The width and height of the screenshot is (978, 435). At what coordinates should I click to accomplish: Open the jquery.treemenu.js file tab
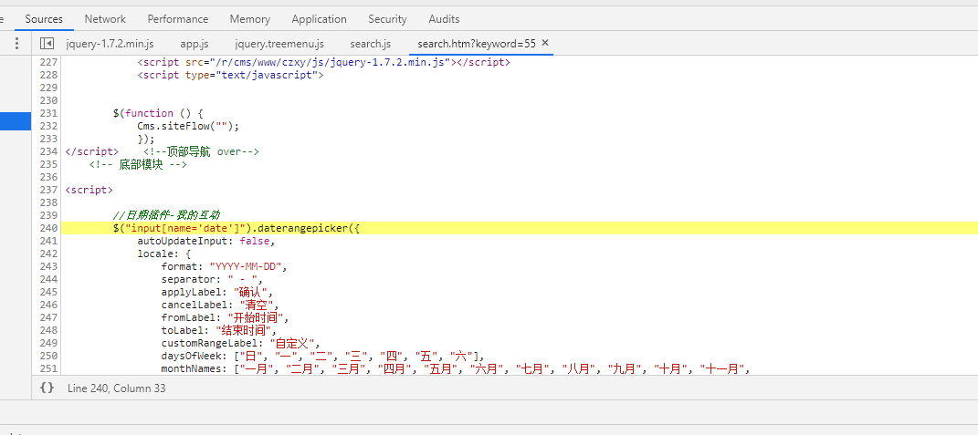coord(279,43)
